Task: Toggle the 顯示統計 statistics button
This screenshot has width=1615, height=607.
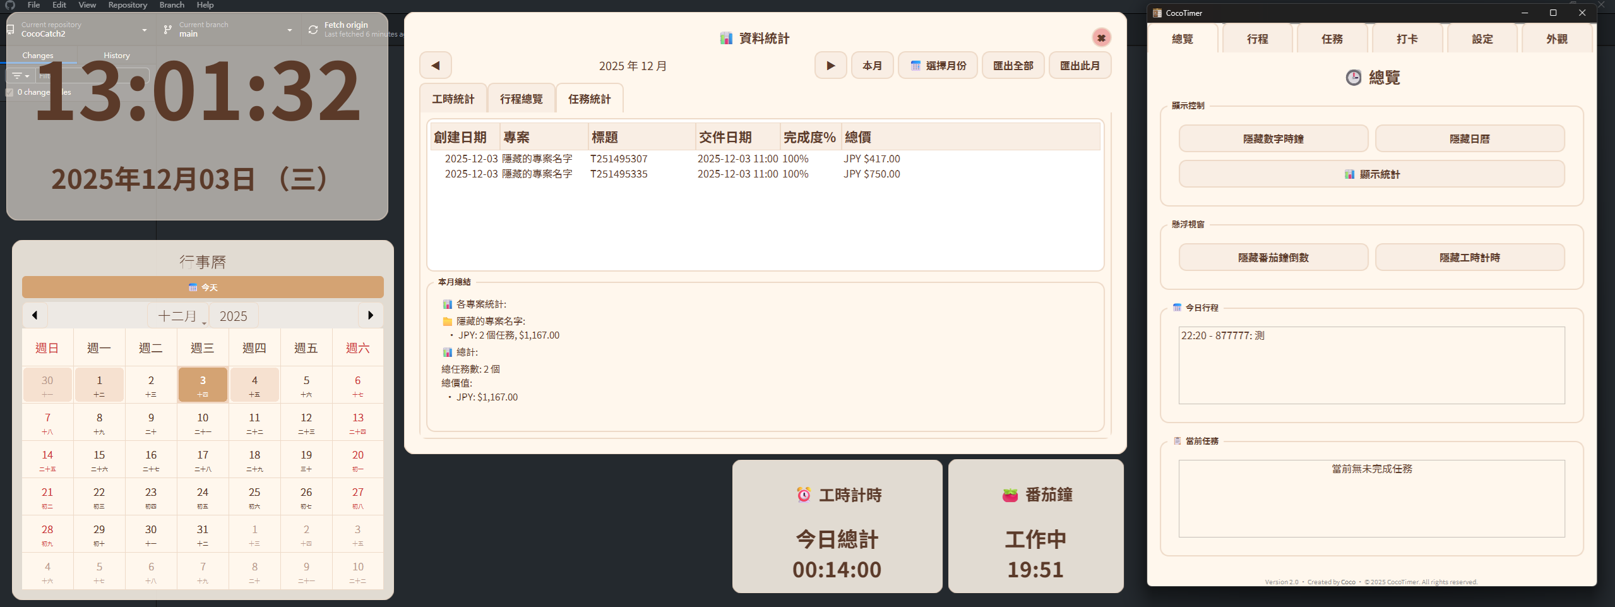Action: point(1372,174)
